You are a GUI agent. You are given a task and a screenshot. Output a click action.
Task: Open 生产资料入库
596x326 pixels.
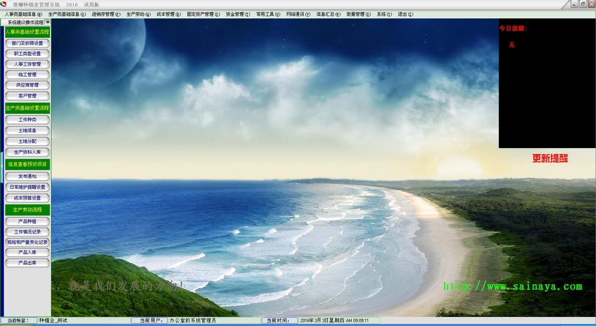pyautogui.click(x=27, y=152)
